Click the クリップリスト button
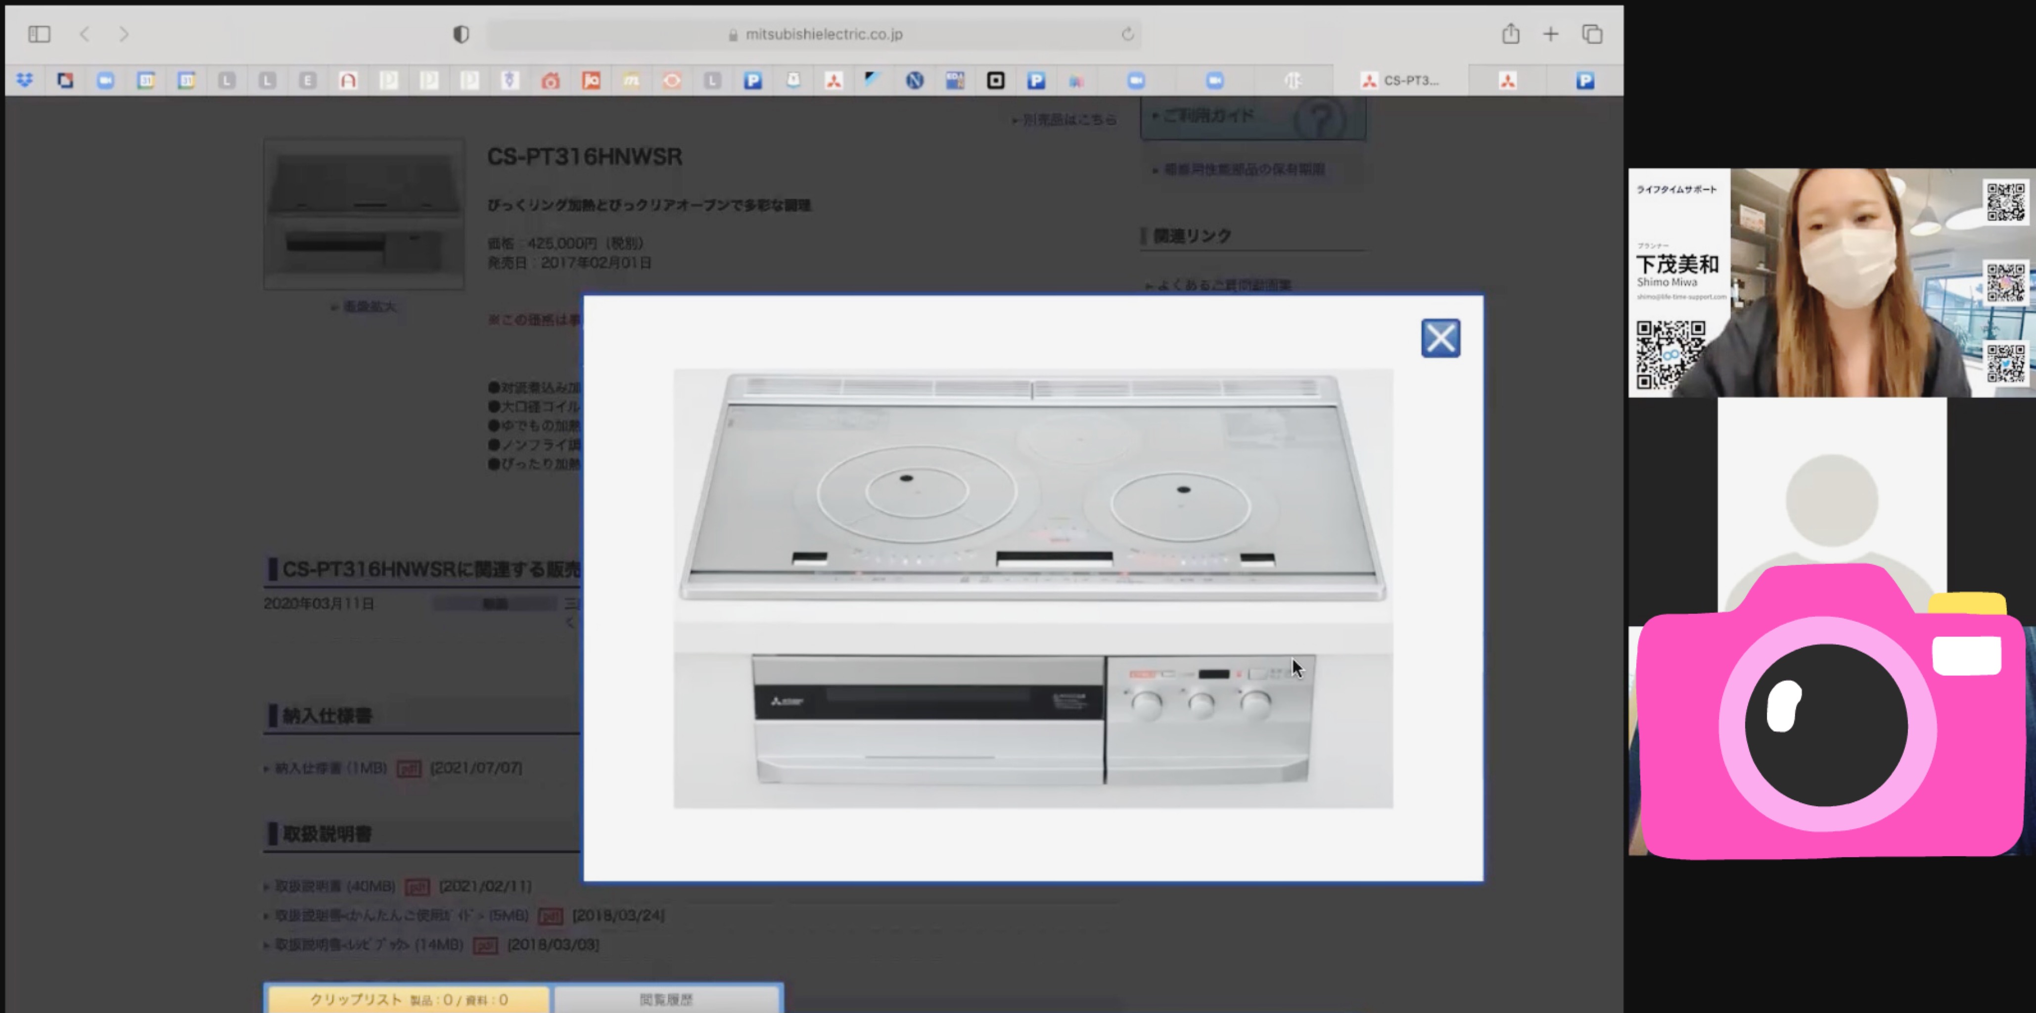Screen dimensions: 2036x1013 pyautogui.click(x=408, y=1000)
